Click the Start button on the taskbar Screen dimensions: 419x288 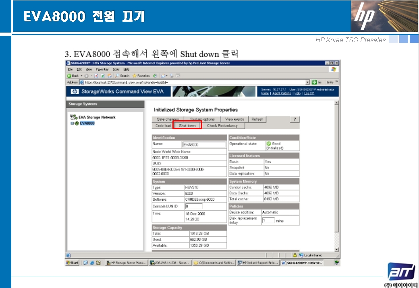click(x=73, y=263)
